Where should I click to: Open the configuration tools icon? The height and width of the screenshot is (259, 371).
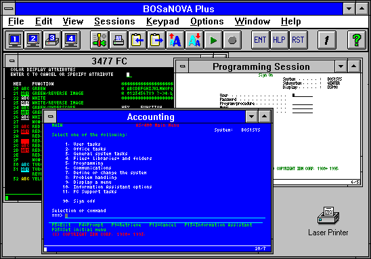(100, 40)
